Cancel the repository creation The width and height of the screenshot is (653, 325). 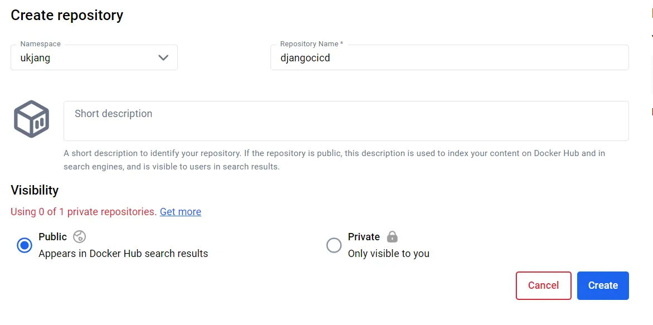[544, 285]
